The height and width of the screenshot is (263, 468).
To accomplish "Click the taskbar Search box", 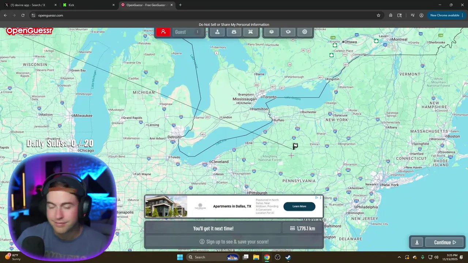I will 213,257.
